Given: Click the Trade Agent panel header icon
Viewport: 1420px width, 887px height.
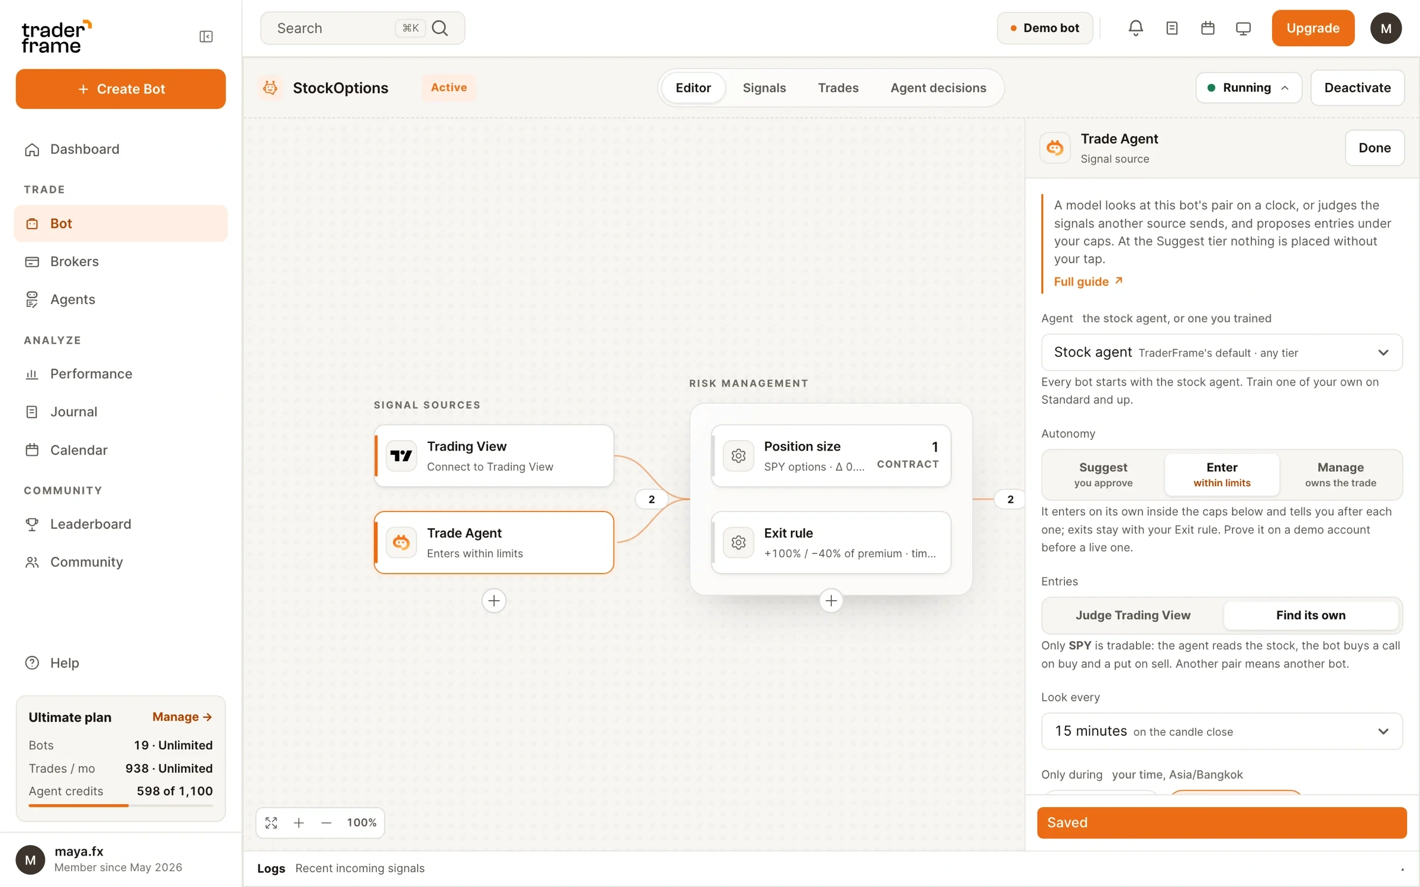Looking at the screenshot, I should tap(1055, 147).
